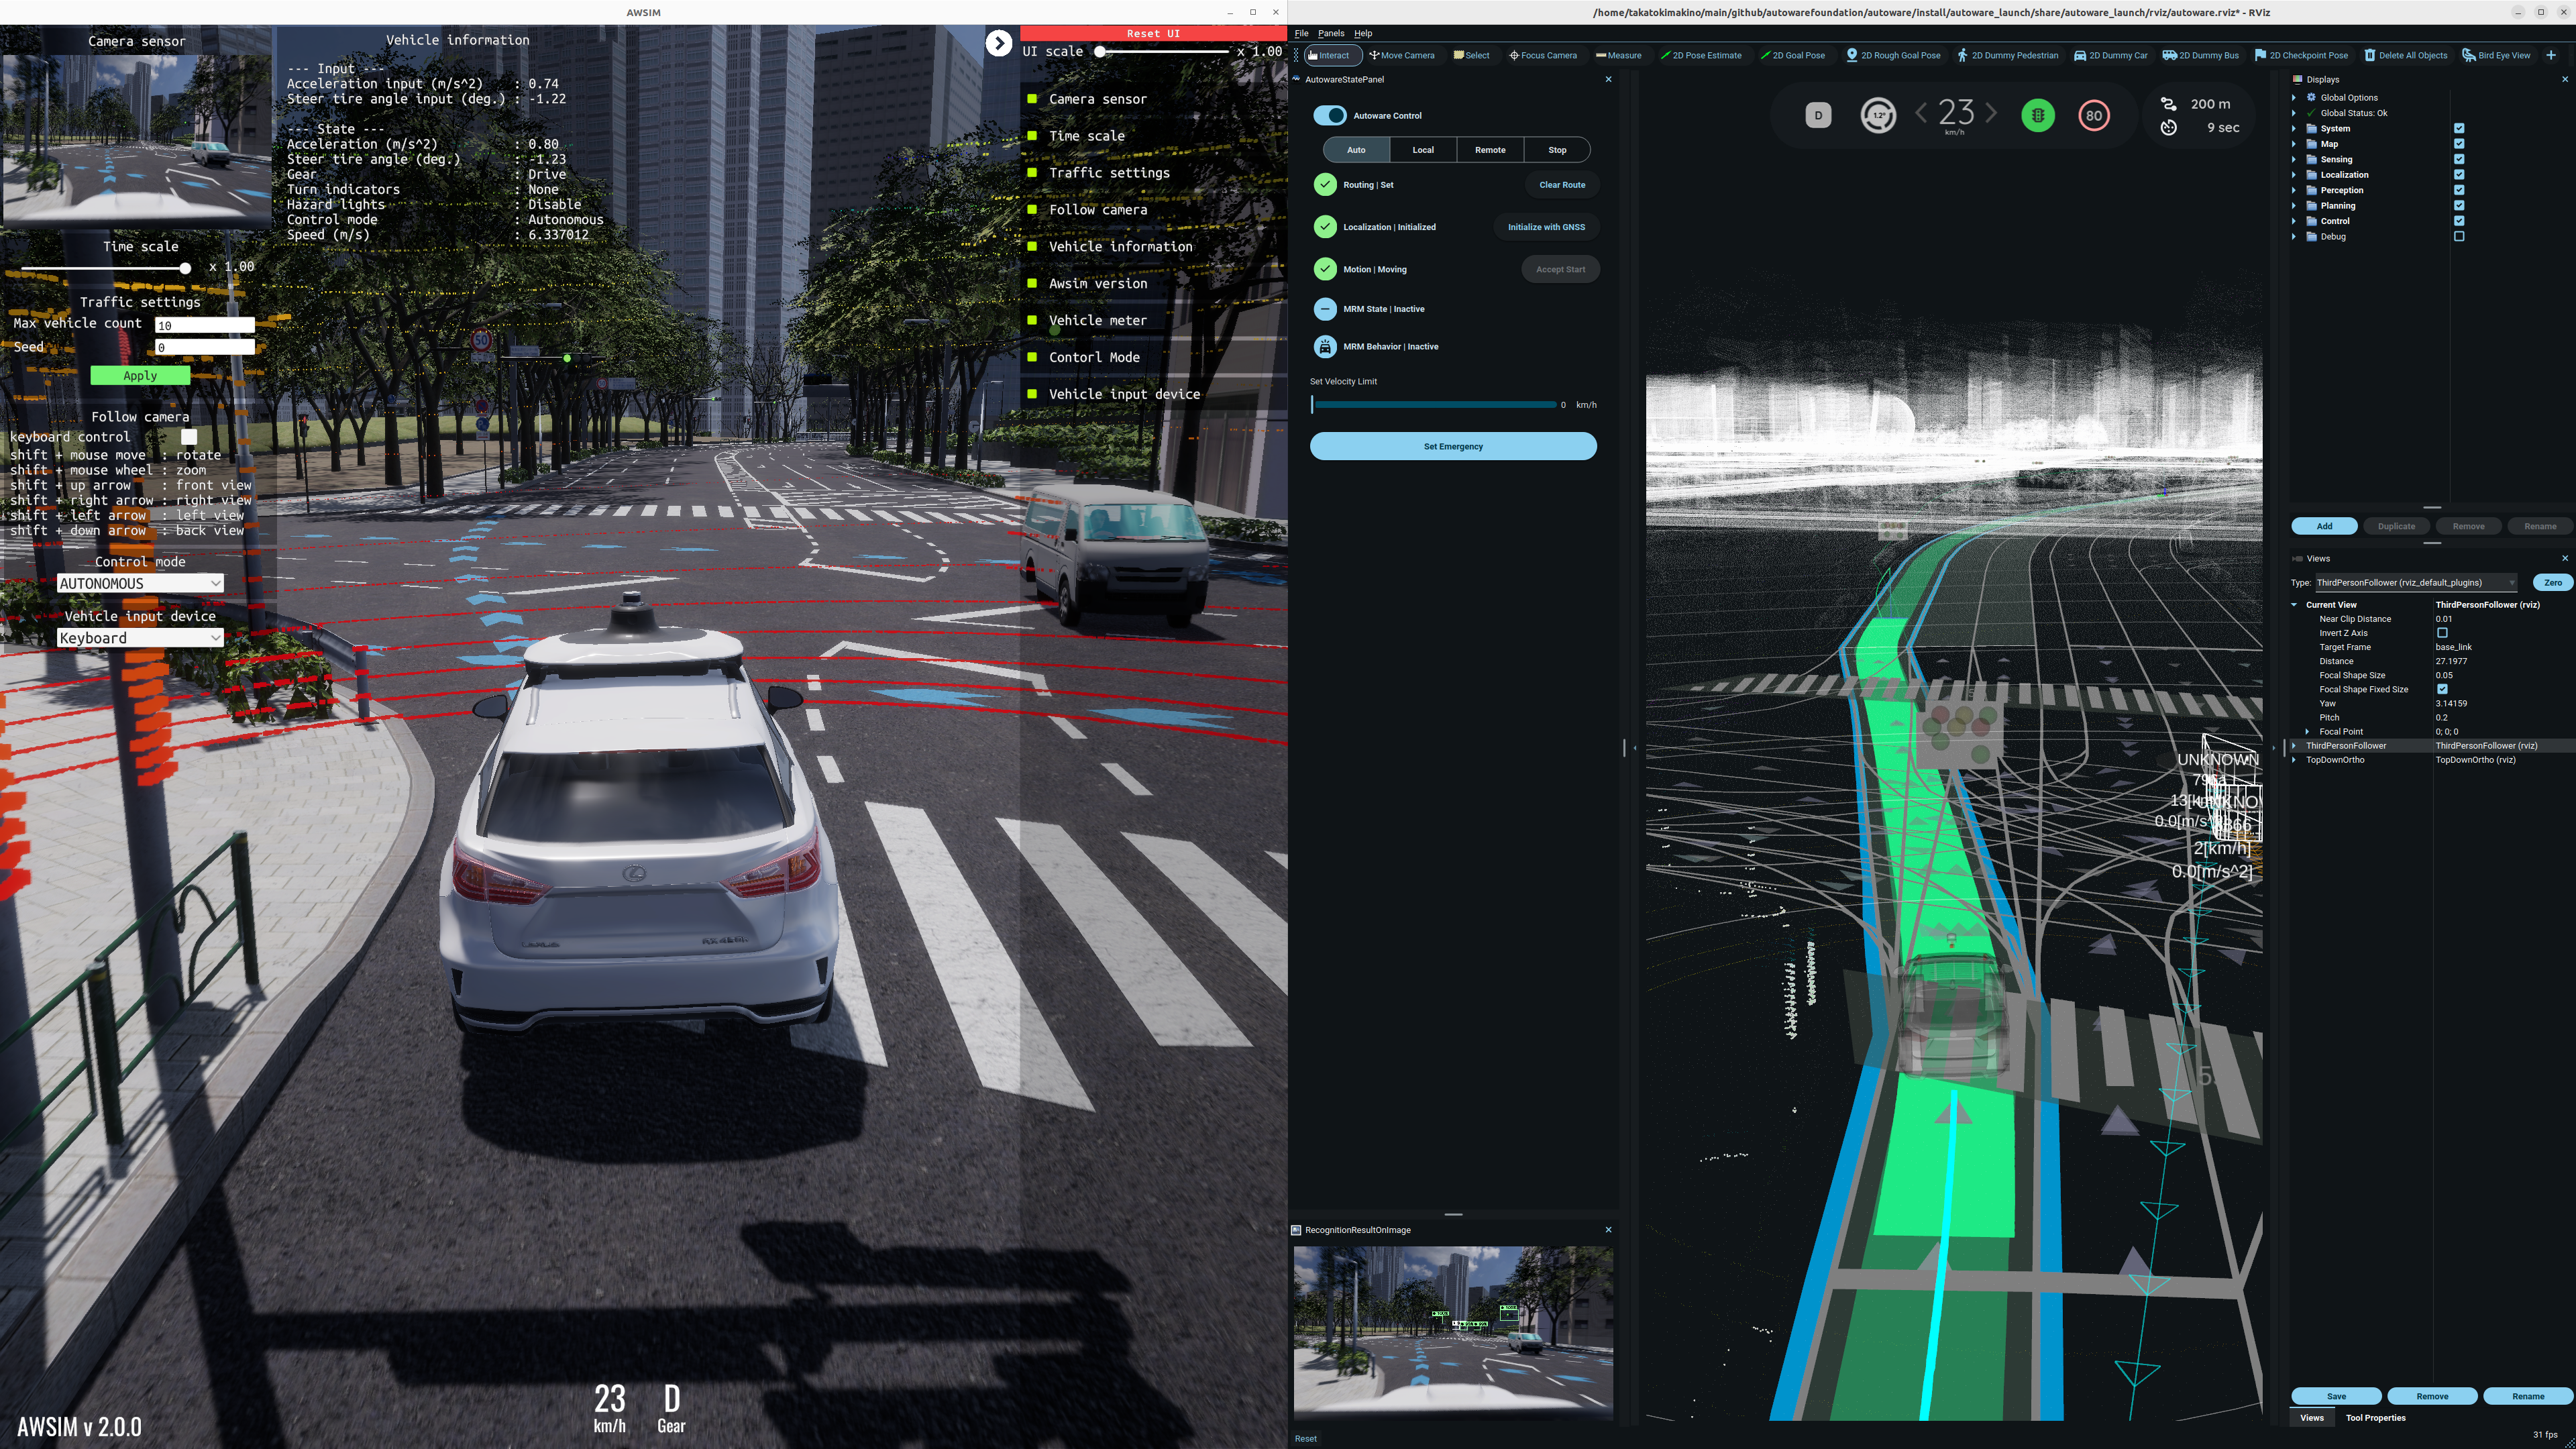Close the RecognitionResultOnImage panel
Viewport: 2576px width, 1449px height.
pos(1608,1230)
